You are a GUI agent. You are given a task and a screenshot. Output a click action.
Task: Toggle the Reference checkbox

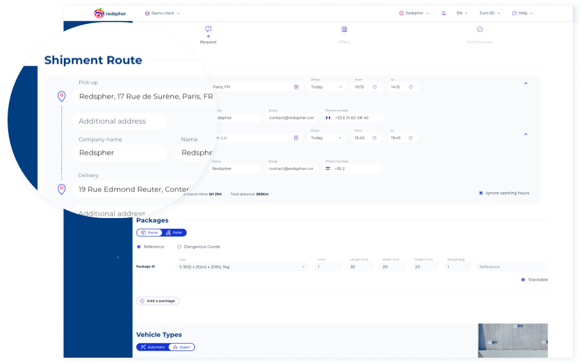point(139,247)
